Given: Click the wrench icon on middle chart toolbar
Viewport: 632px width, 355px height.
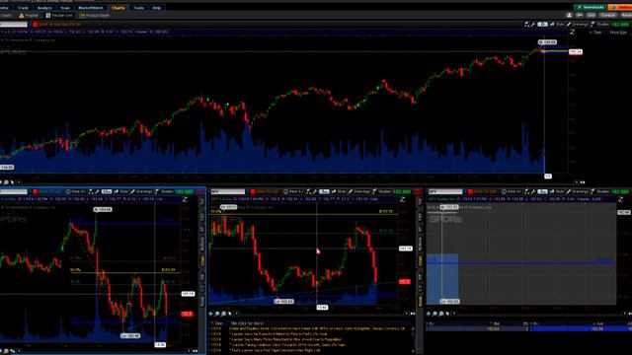Looking at the screenshot, I should tap(314, 191).
